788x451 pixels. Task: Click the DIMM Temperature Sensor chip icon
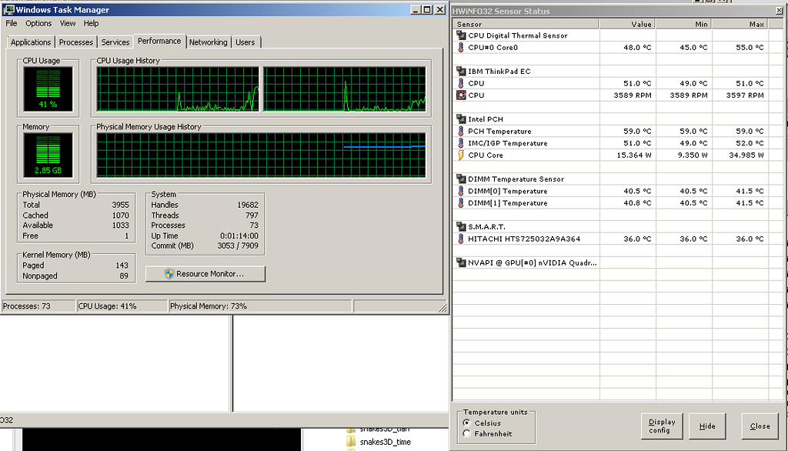(461, 179)
